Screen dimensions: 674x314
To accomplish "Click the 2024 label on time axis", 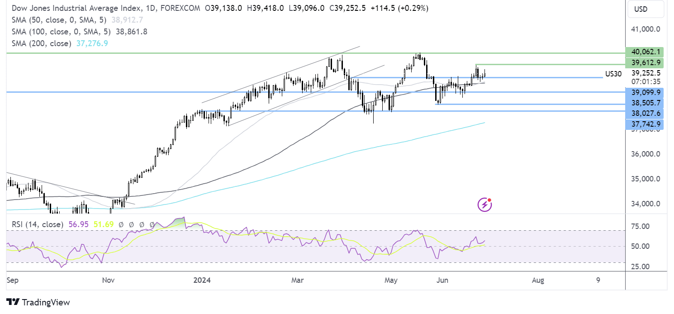I will pos(202,280).
